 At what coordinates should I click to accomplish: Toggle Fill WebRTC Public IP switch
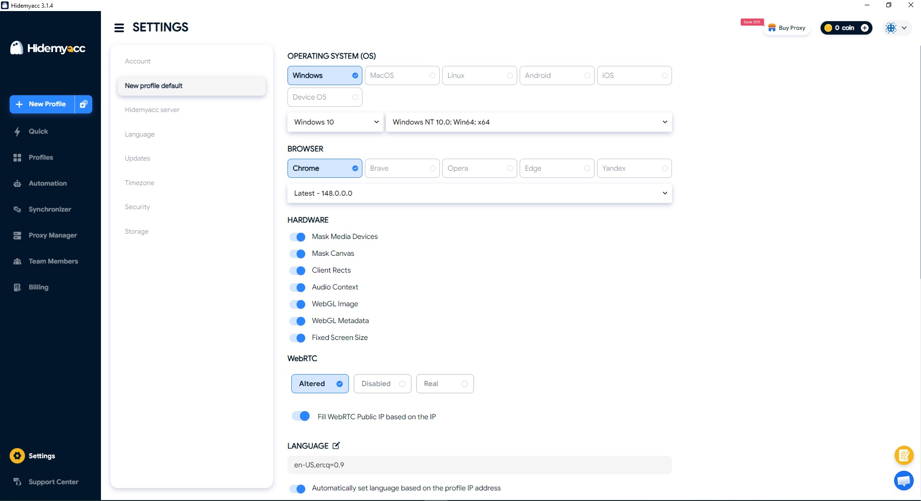pos(301,416)
